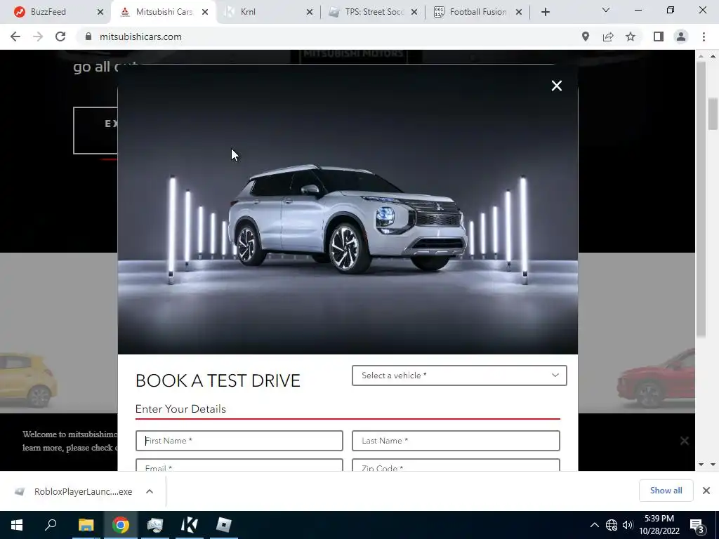Close the Mitsubishi Cars tab
Viewport: 719px width, 539px height.
pyautogui.click(x=205, y=12)
